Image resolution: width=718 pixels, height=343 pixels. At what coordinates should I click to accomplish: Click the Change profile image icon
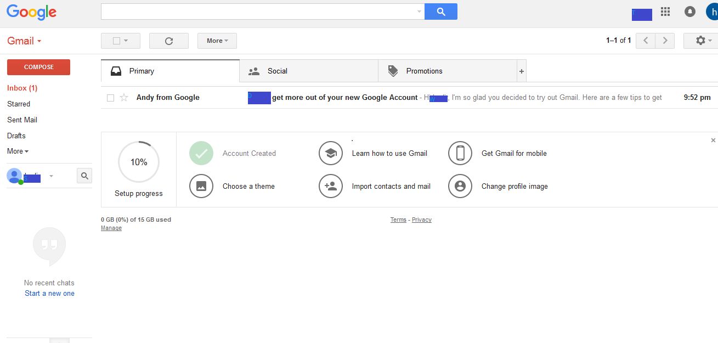(460, 186)
